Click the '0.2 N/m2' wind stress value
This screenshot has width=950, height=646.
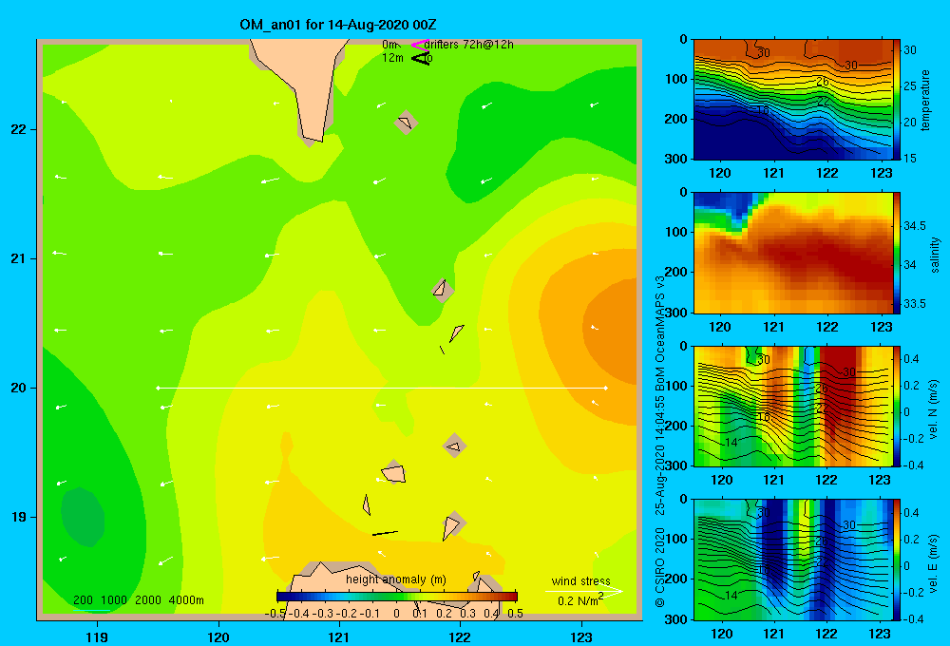[x=580, y=600]
